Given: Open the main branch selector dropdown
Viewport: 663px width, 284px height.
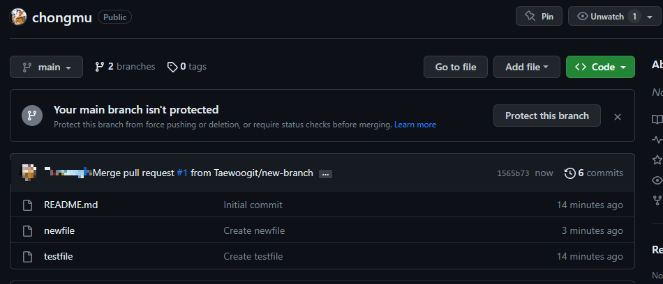Looking at the screenshot, I should pos(47,67).
